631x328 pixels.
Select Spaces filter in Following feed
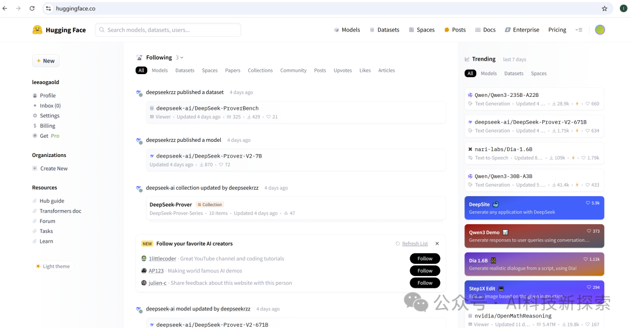coord(210,71)
